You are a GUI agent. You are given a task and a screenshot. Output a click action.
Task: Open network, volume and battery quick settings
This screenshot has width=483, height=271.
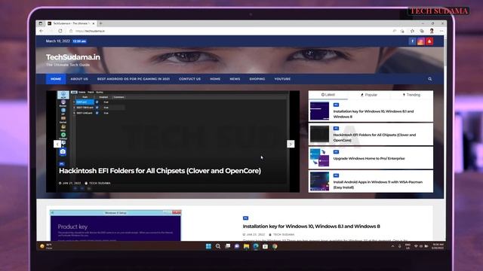[421, 246]
